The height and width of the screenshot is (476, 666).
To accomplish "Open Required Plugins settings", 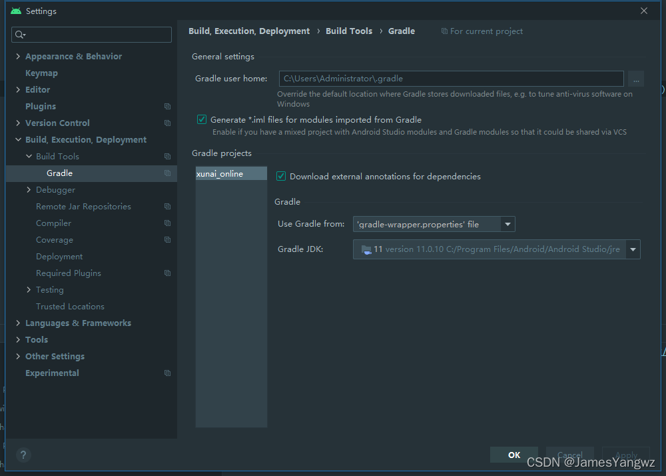I will pos(69,273).
